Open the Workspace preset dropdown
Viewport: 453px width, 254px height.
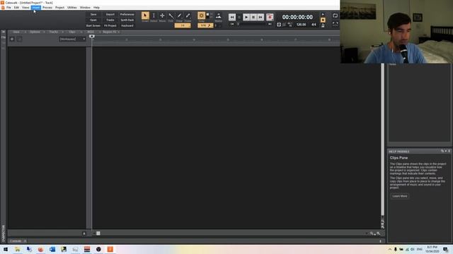click(x=72, y=39)
